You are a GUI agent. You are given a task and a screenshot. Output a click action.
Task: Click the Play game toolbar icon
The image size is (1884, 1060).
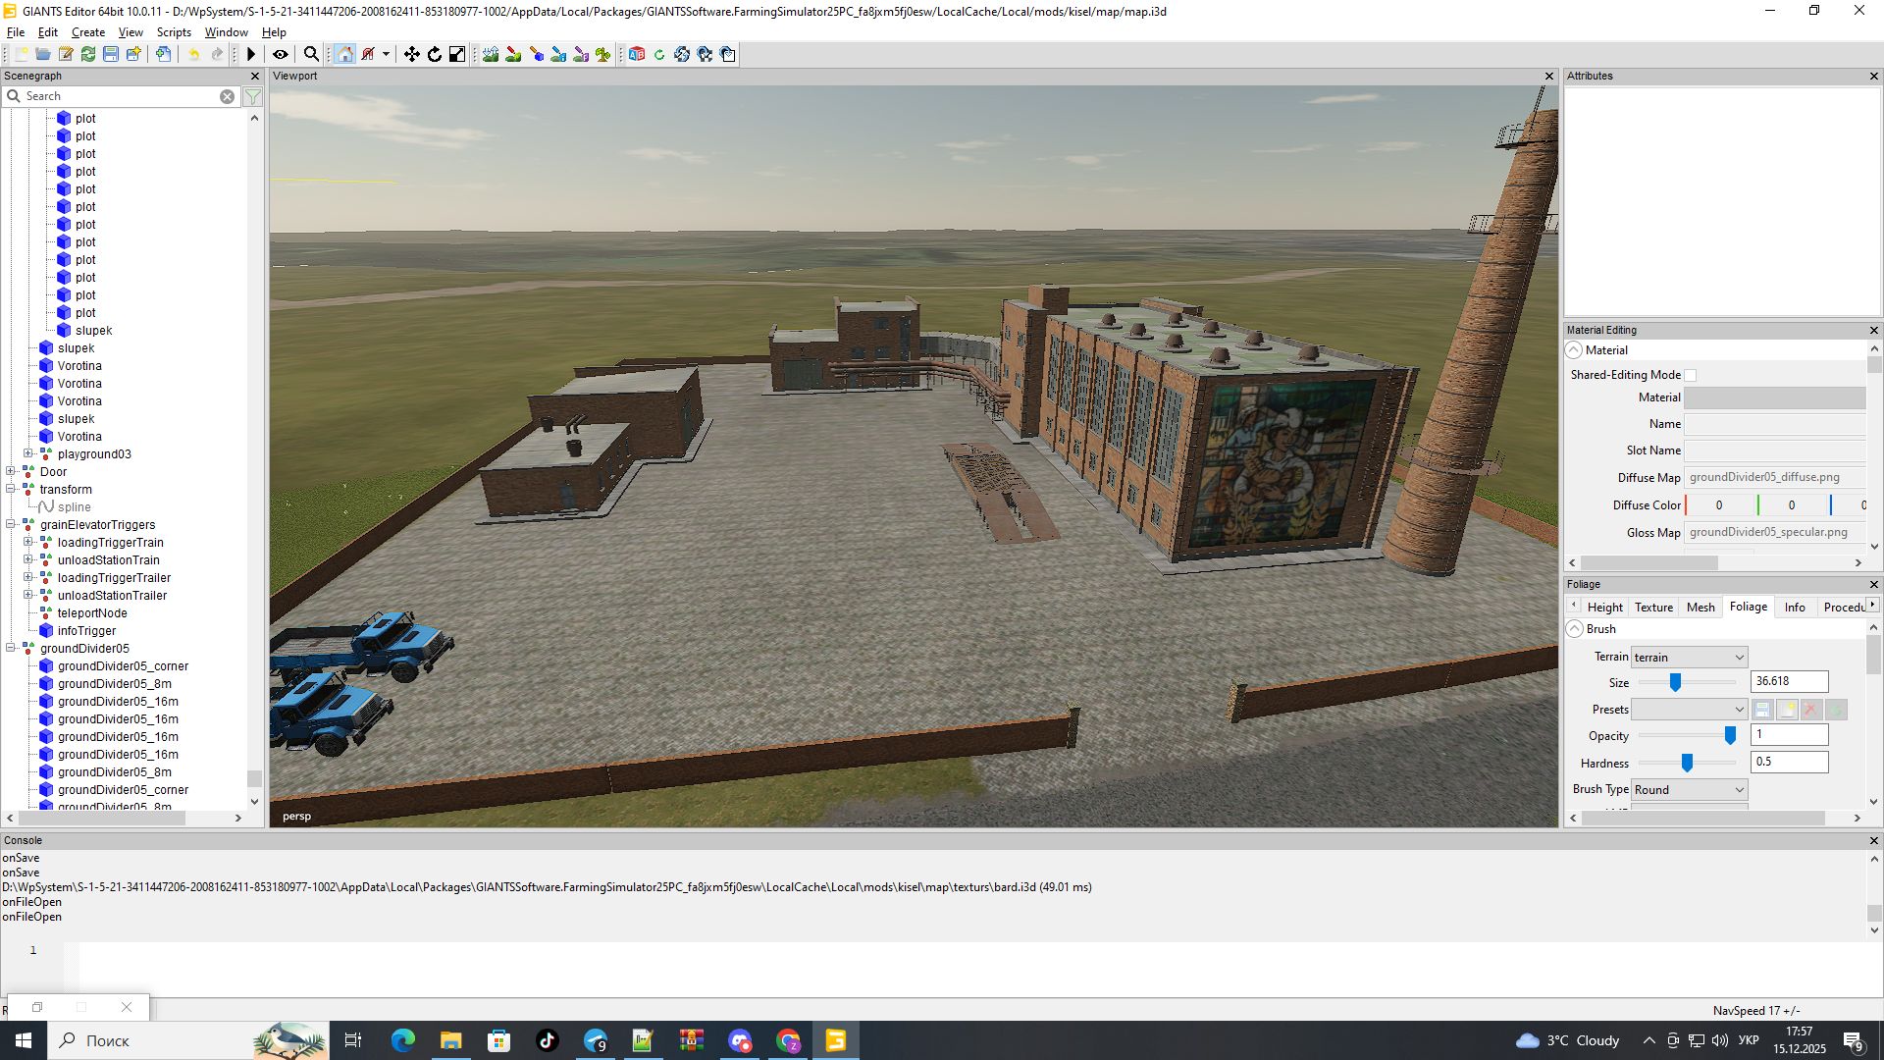tap(251, 55)
